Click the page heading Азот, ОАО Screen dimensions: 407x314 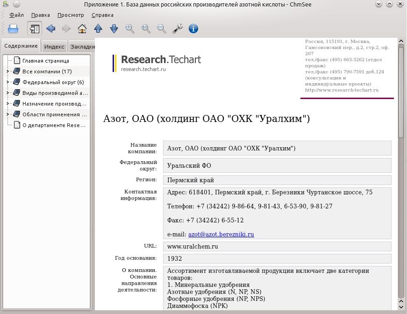tap(207, 119)
